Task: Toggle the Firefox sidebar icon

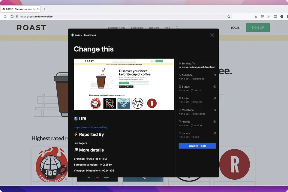Action: click(275, 16)
